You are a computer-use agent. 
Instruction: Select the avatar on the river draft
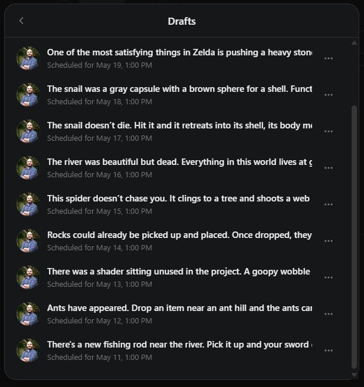click(x=28, y=168)
